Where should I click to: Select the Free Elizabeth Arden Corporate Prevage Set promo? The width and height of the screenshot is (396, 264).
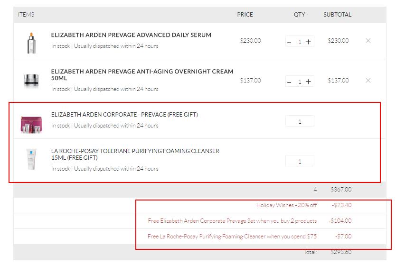click(x=232, y=221)
